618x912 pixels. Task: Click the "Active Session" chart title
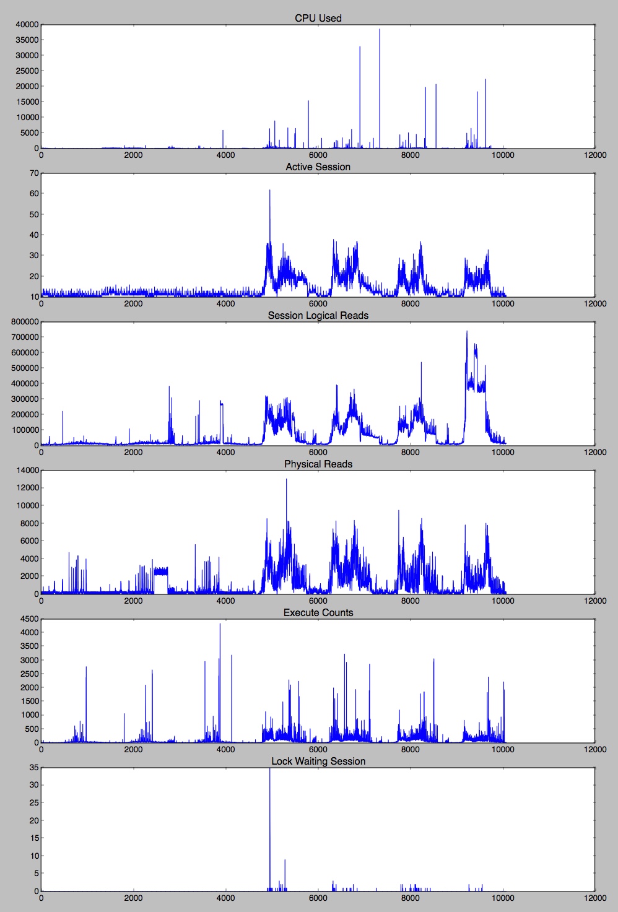click(318, 167)
